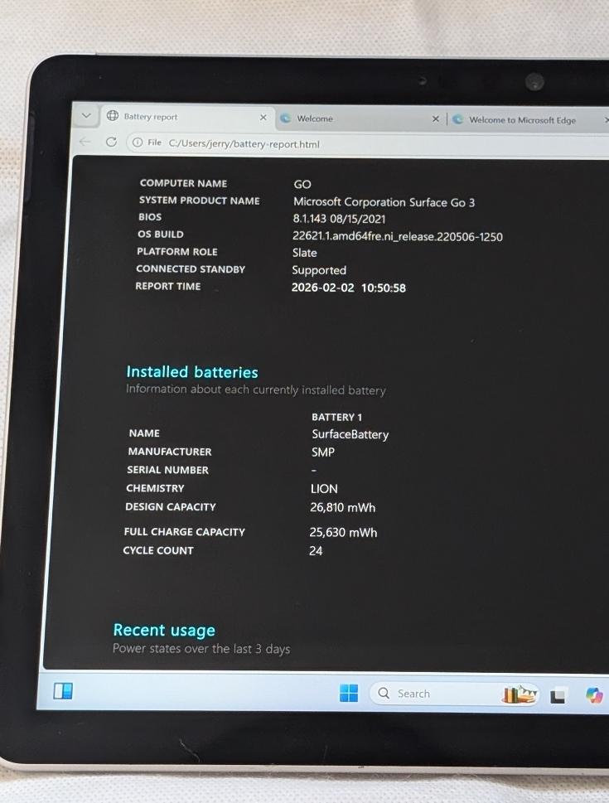Click the Edge icon on the Welcome tab
Image resolution: width=609 pixels, height=803 pixels.
tap(285, 119)
